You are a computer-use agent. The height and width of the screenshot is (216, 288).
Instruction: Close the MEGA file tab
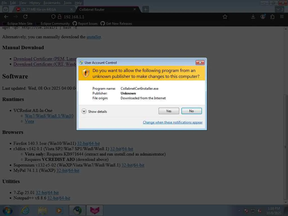[x=71, y=9]
